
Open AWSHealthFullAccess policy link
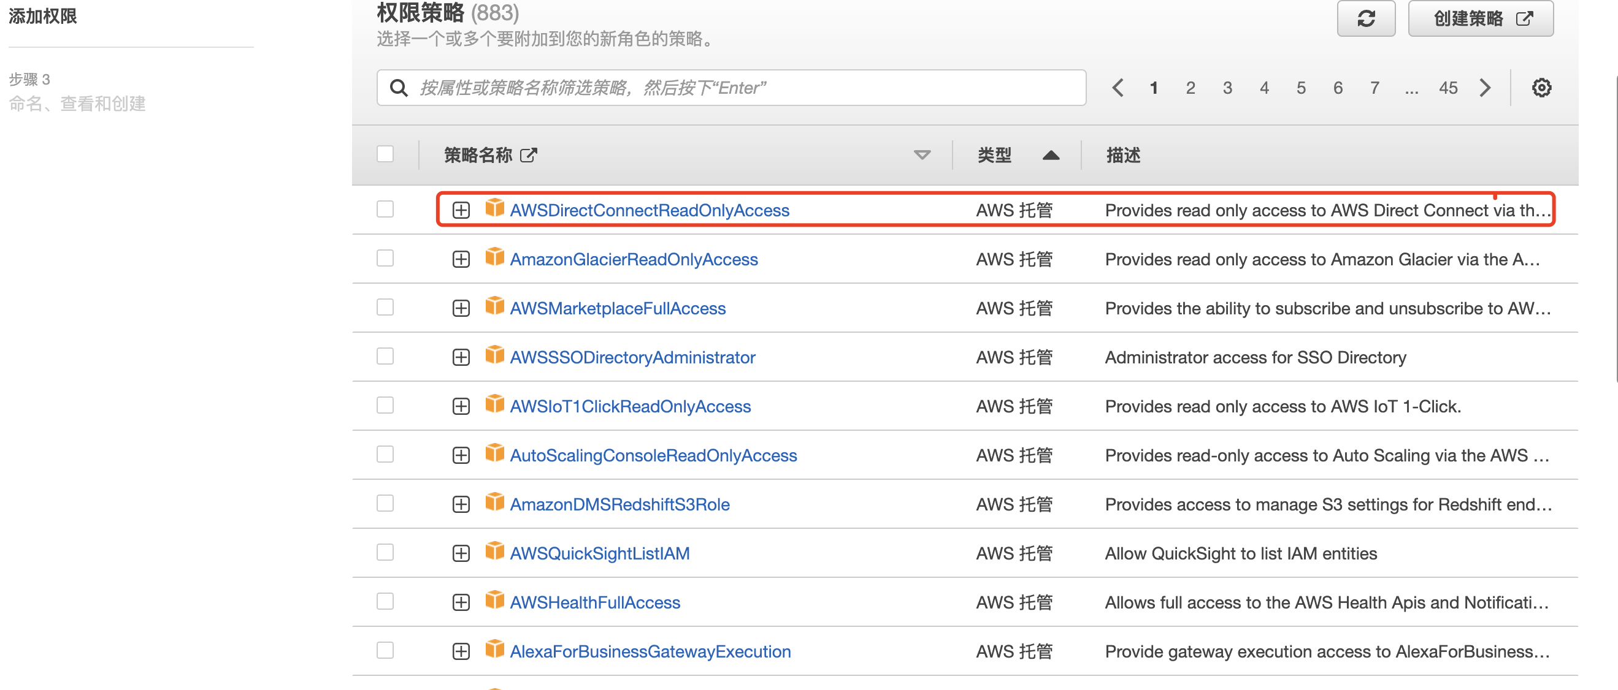[x=595, y=602]
